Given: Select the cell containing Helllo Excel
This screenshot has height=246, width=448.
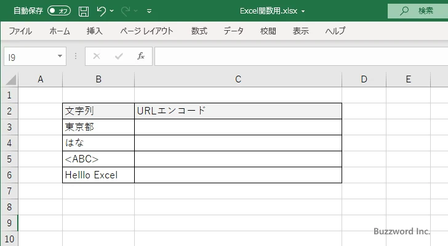Looking at the screenshot, I should pyautogui.click(x=98, y=175).
